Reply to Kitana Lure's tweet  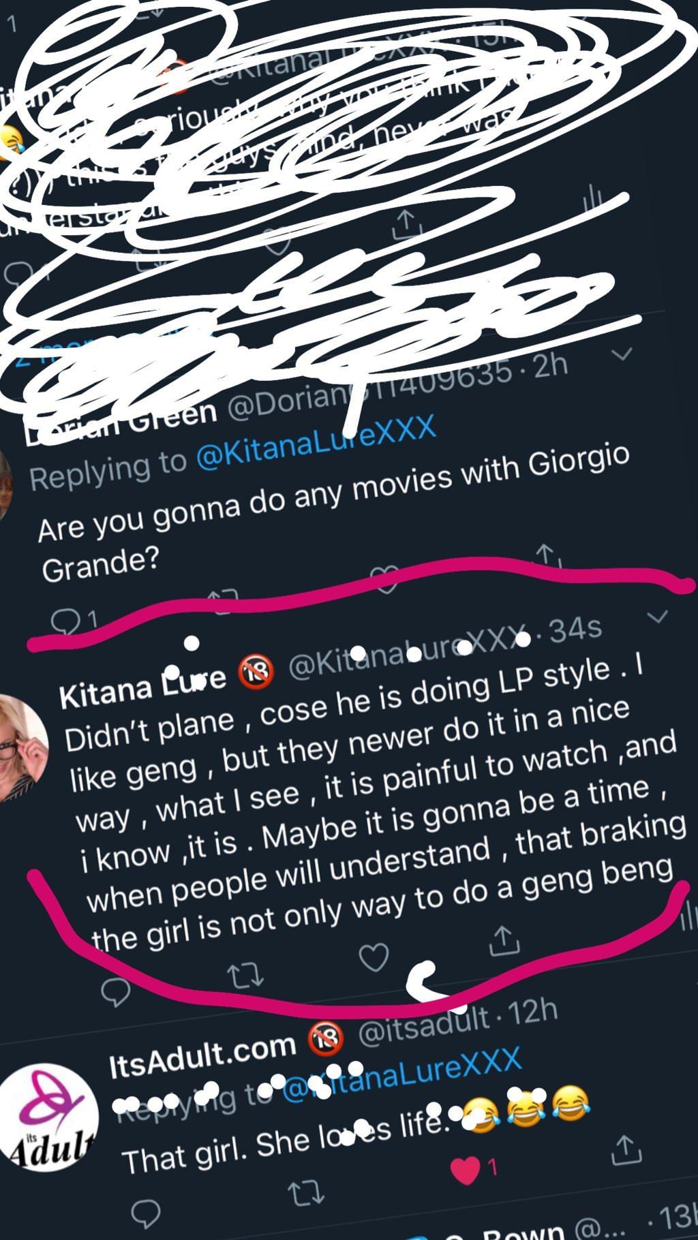(116, 991)
